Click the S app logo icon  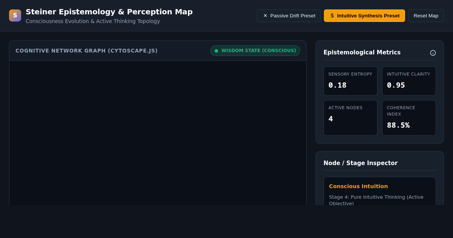click(x=15, y=15)
